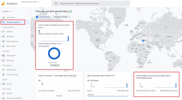Image resolution: width=182 pixels, height=100 pixels.
Task: Click the Görüntüleme Sayısı metric link
Action: coord(144,78)
